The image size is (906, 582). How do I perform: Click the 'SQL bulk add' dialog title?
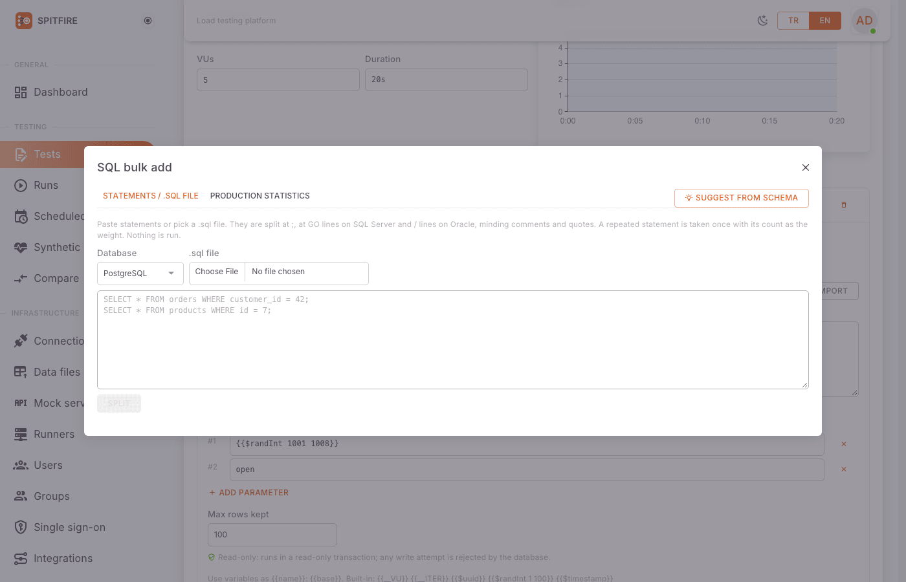tap(135, 167)
